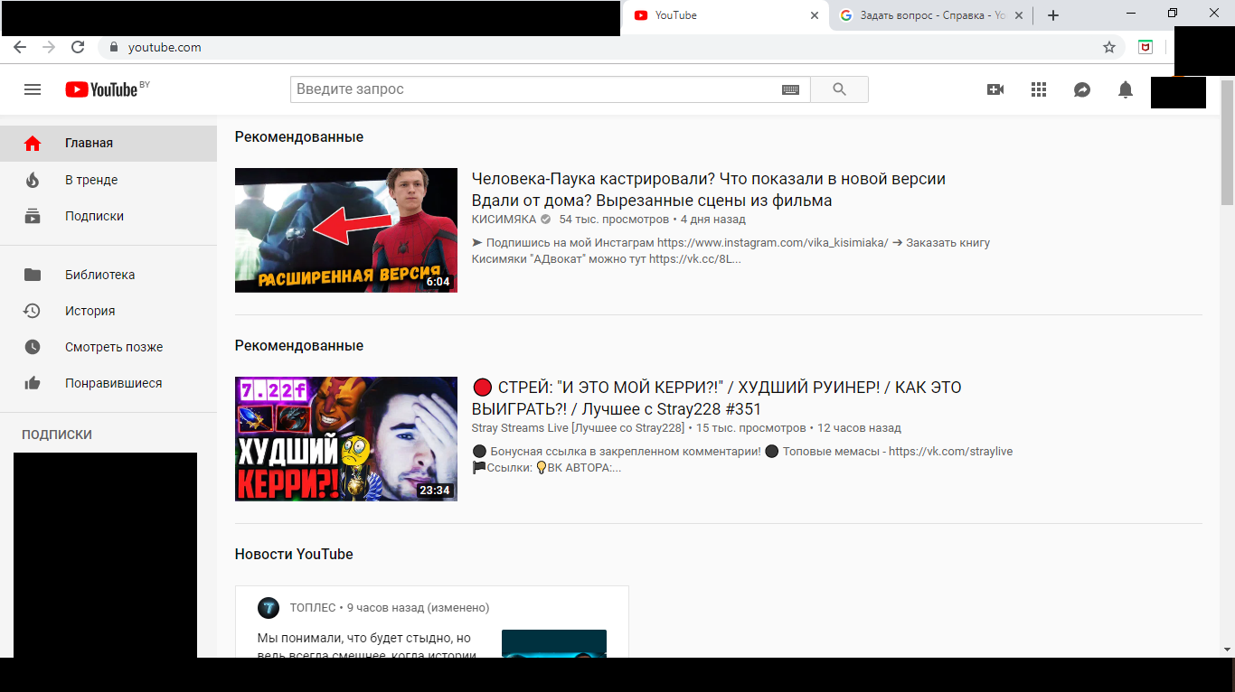Open the ТОПЛЕС channel name link
Image resolution: width=1235 pixels, height=692 pixels.
pos(313,608)
